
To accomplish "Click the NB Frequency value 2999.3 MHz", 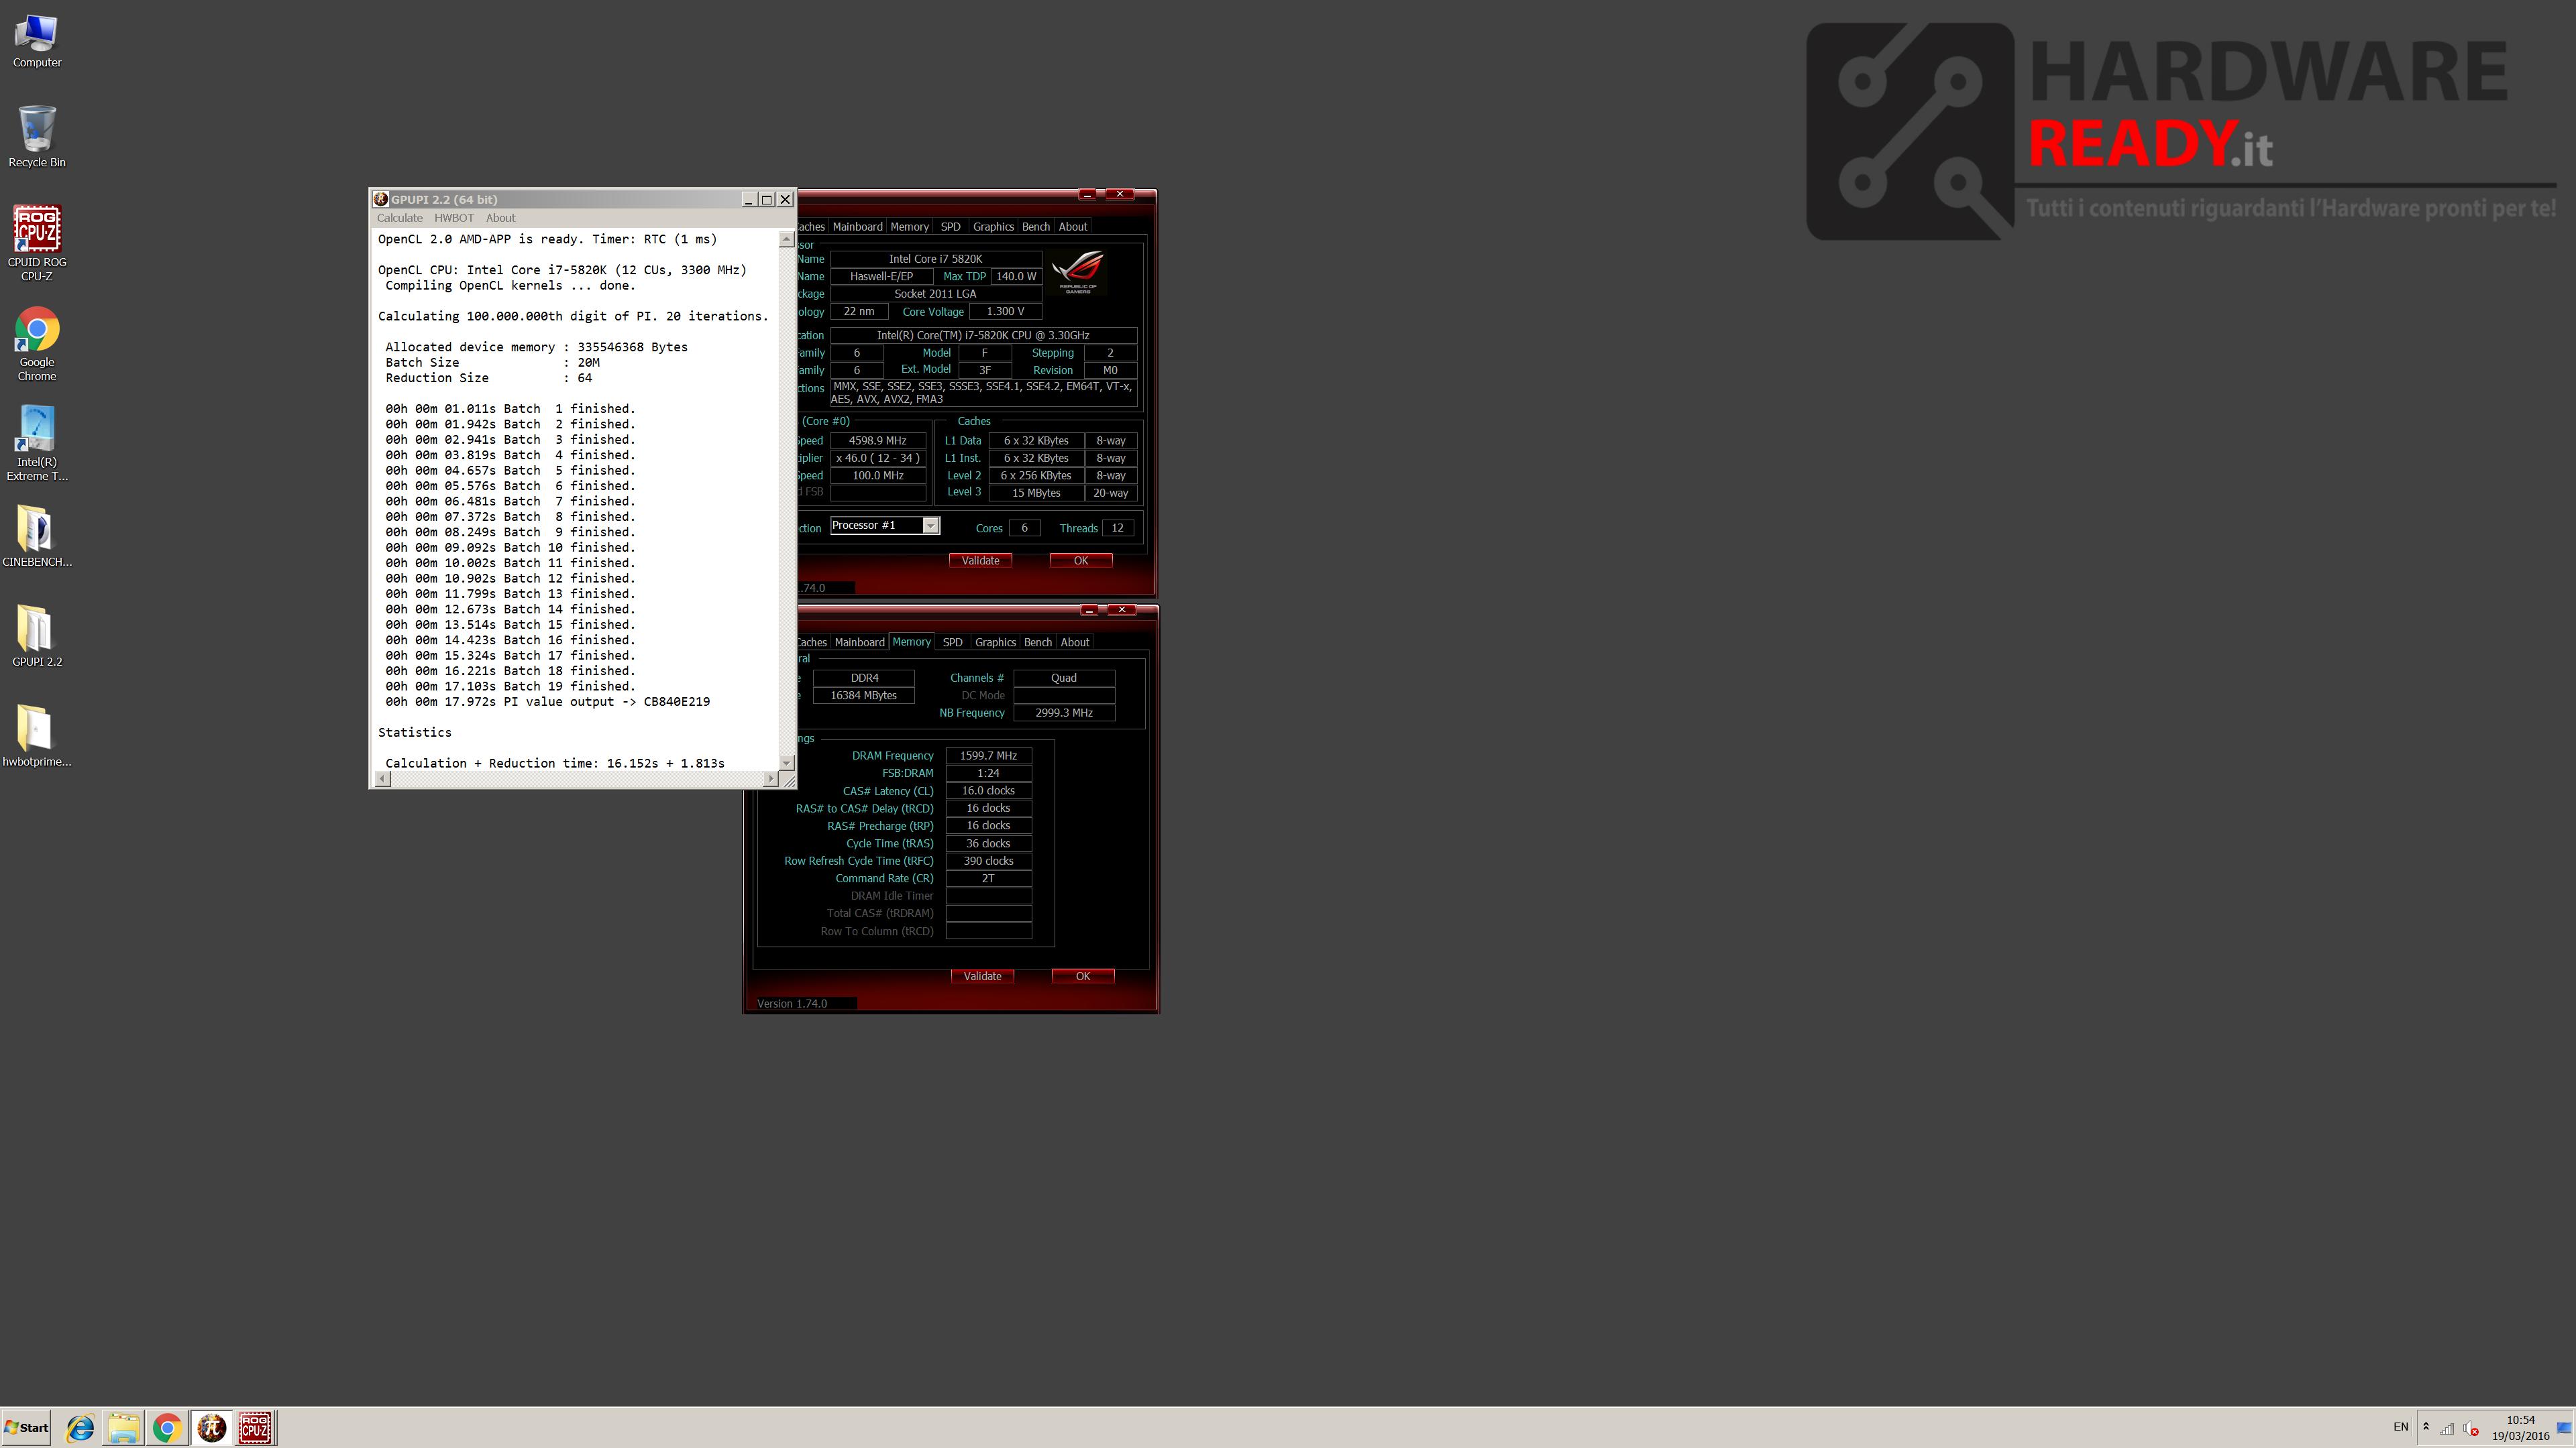I will tap(1064, 713).
